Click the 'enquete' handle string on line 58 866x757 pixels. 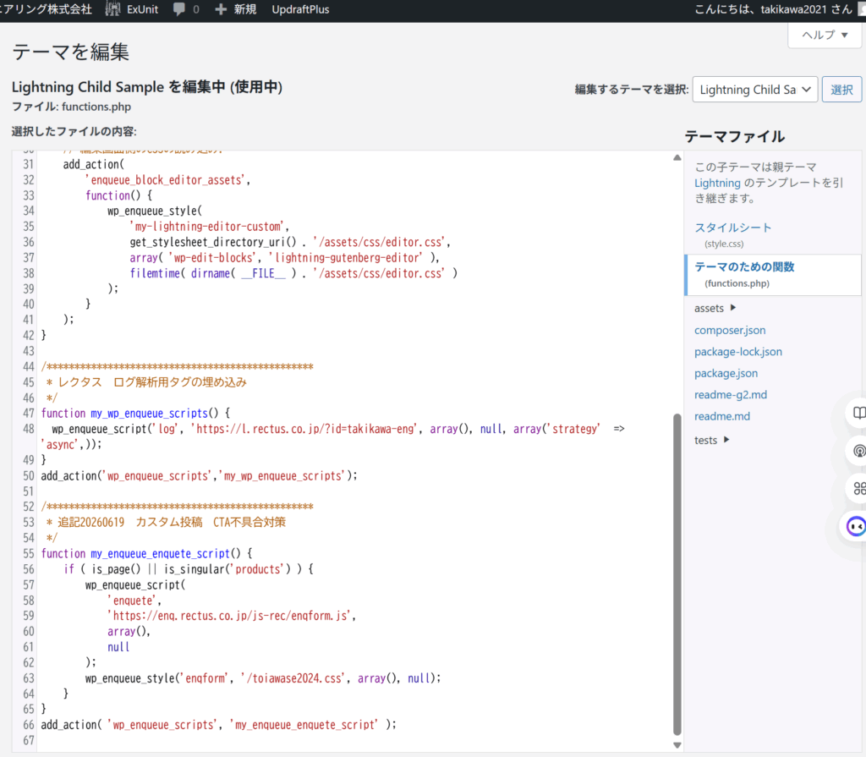(x=131, y=600)
